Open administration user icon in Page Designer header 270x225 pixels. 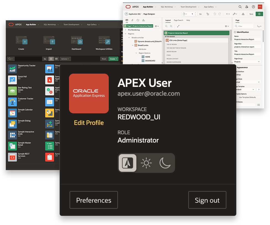click(x=247, y=7)
